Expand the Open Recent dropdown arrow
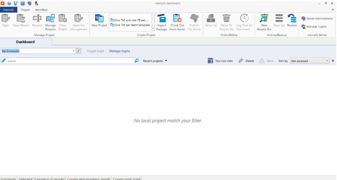The image size is (337, 180). tap(21, 29)
